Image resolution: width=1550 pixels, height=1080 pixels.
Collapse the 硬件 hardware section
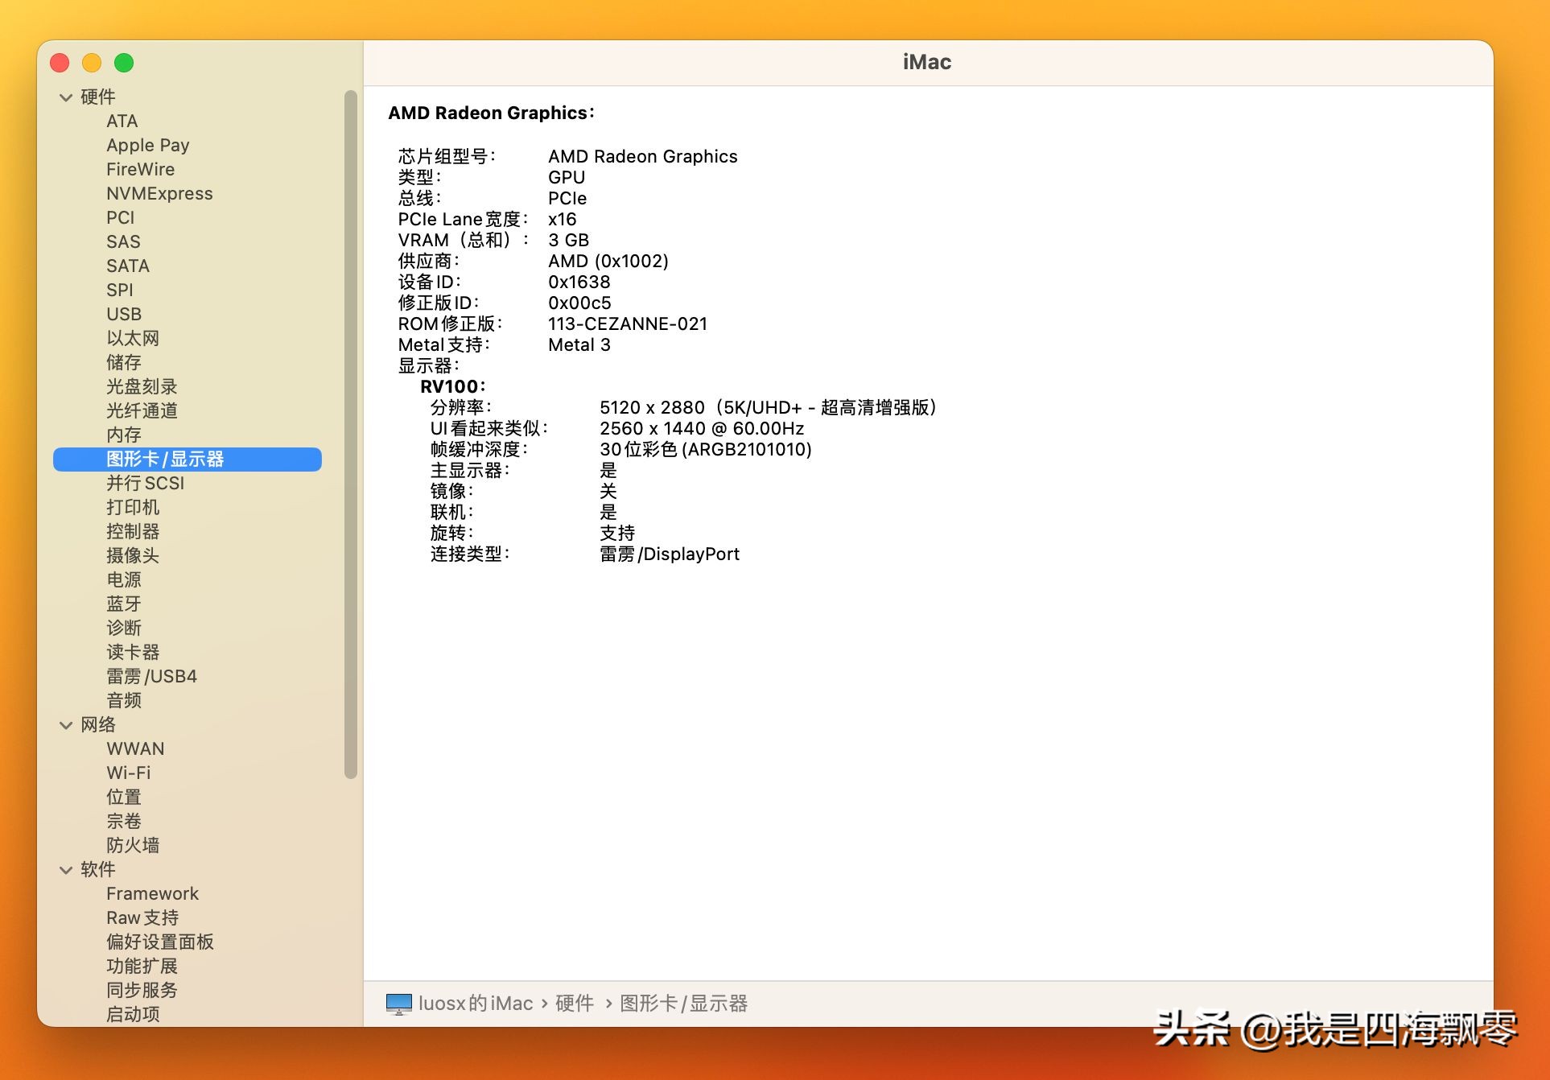click(66, 97)
